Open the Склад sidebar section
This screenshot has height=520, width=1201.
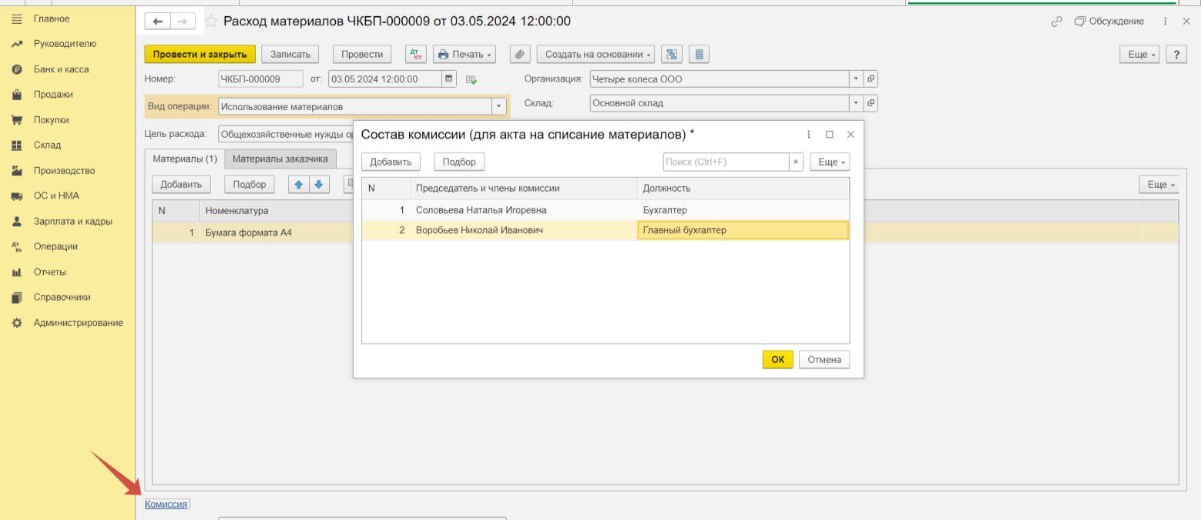47,145
